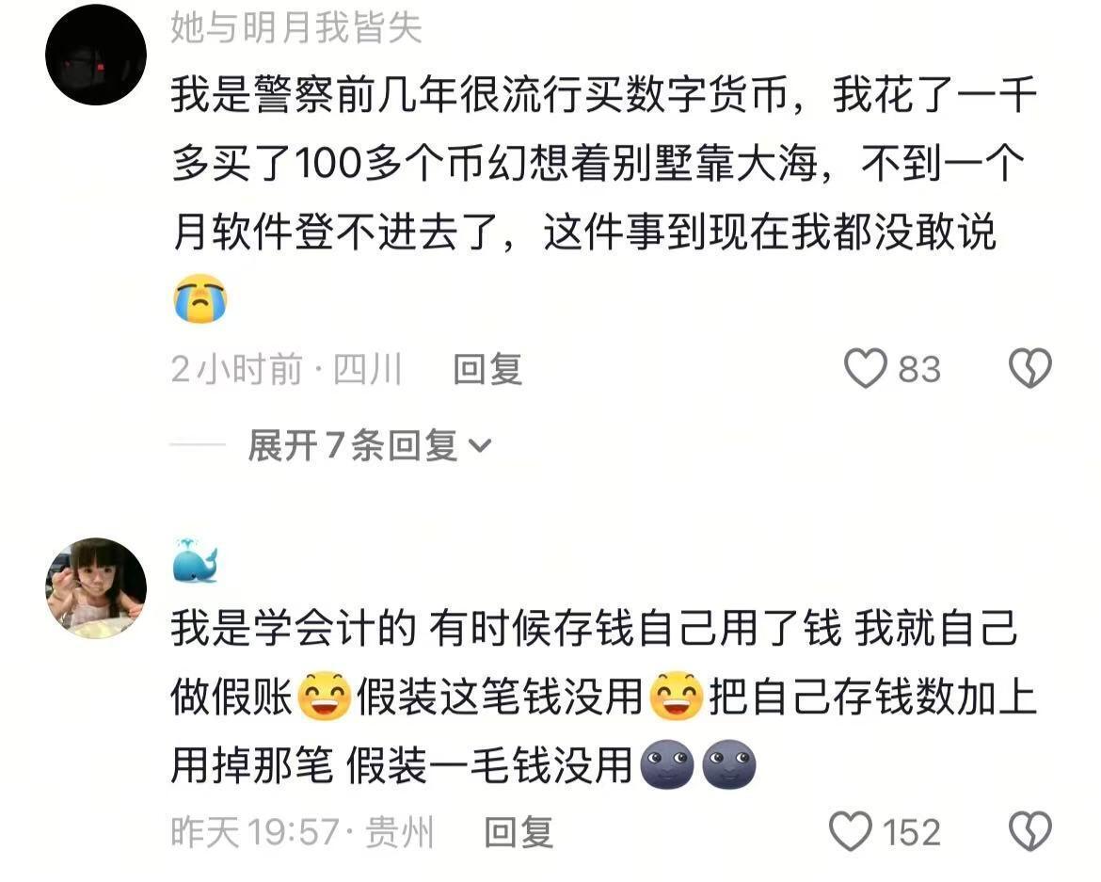The width and height of the screenshot is (1101, 882).
Task: Click the whale emoji username
Action: (x=195, y=562)
